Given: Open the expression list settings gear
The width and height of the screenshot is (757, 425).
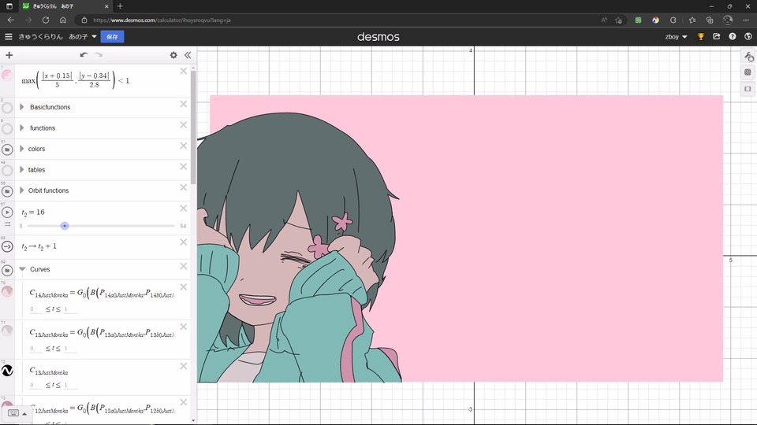Looking at the screenshot, I should click(173, 55).
